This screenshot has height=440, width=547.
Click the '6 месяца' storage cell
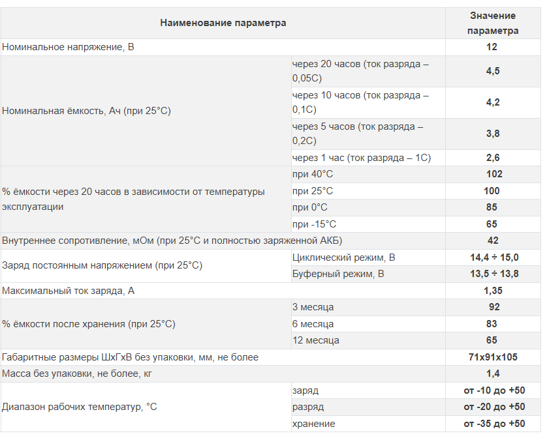point(313,324)
